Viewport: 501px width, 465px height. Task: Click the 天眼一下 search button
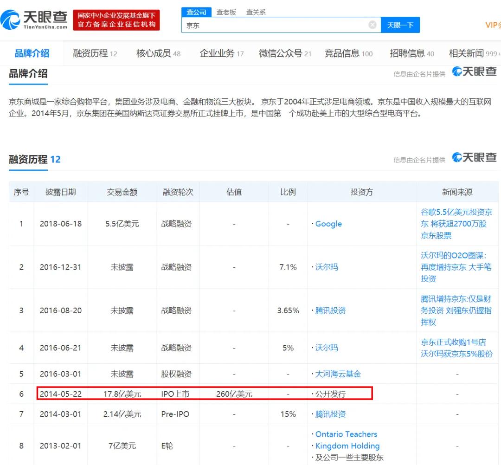click(x=401, y=25)
